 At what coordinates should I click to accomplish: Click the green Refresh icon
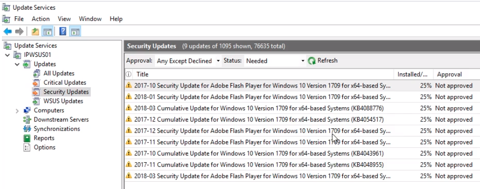pos(312,61)
